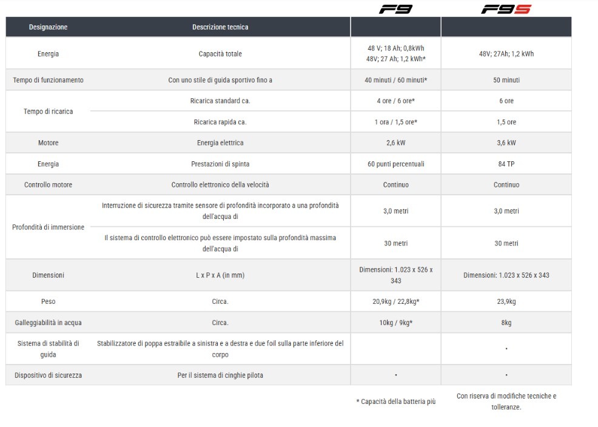Viewport: 598px width, 427px height.
Task: Select the Designazione column header
Action: (48, 27)
